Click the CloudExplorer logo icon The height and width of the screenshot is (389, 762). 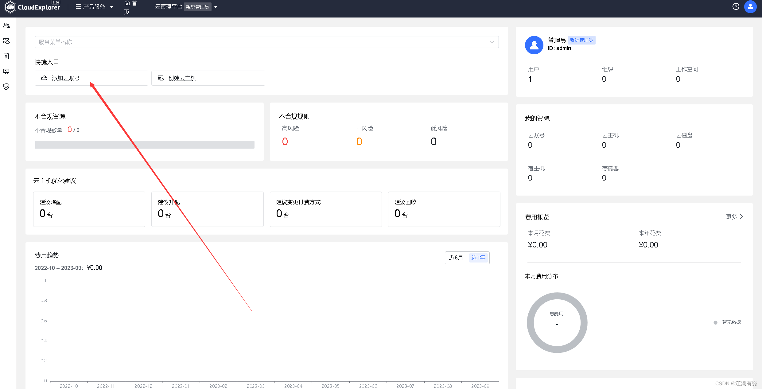tap(10, 7)
